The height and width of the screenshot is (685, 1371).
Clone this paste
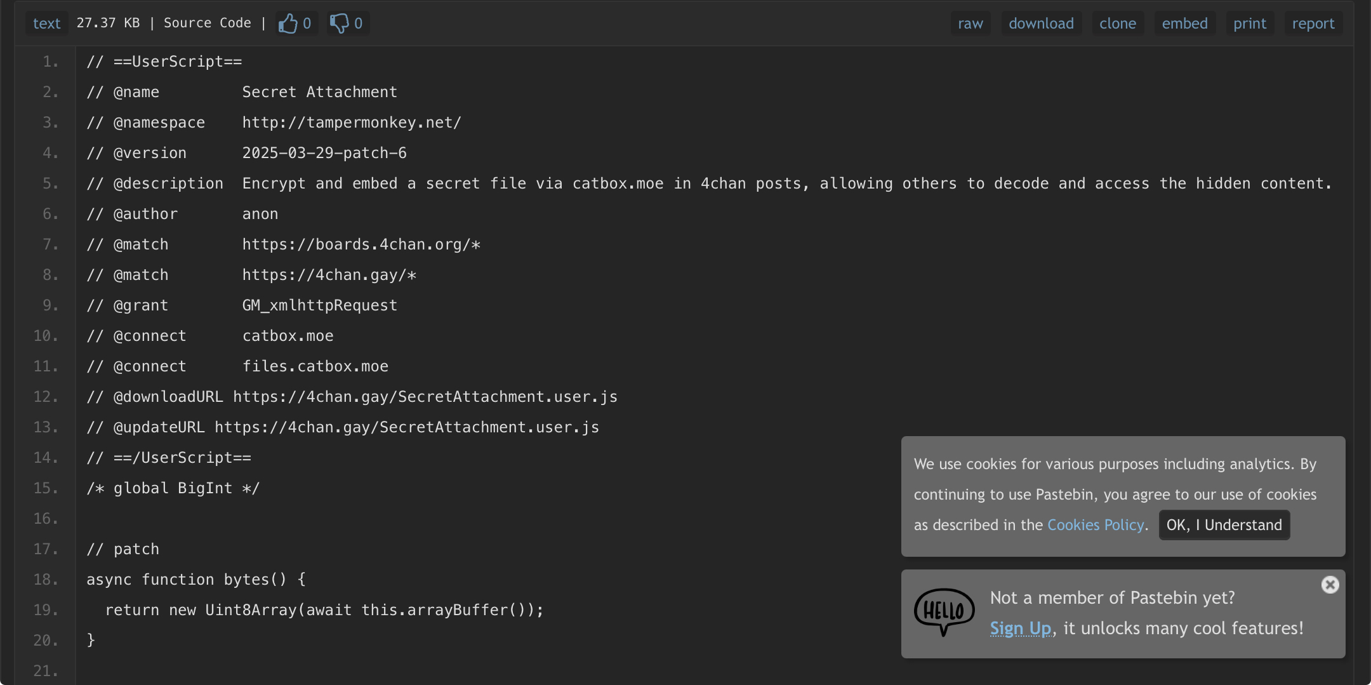tap(1118, 23)
